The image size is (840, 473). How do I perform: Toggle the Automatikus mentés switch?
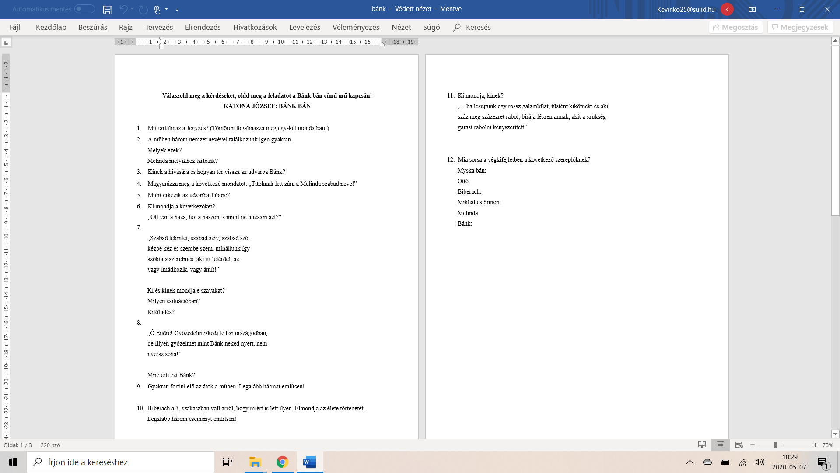click(x=84, y=9)
